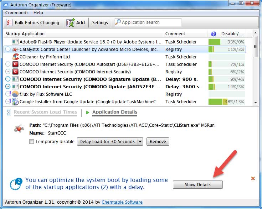Dismiss the optimization tip with orange X

(x=253, y=178)
